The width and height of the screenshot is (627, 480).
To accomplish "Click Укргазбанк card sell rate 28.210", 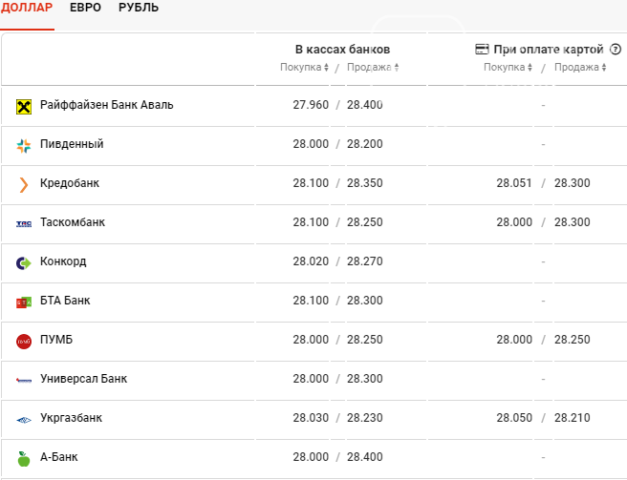I will [573, 418].
